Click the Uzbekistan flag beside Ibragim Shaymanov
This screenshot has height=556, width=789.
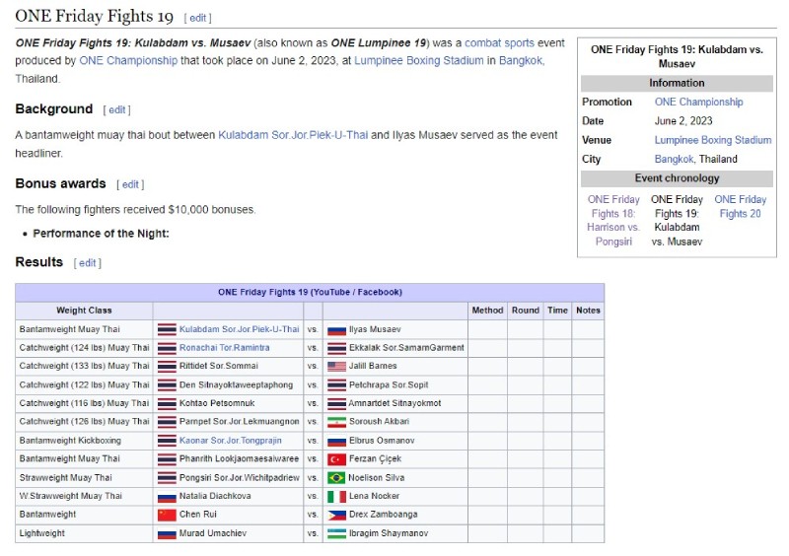pos(336,533)
